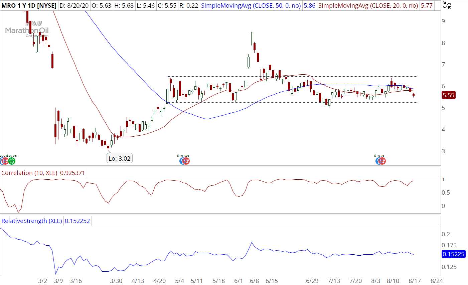Click the red phone icon under $-0.6

pyautogui.click(x=382, y=161)
